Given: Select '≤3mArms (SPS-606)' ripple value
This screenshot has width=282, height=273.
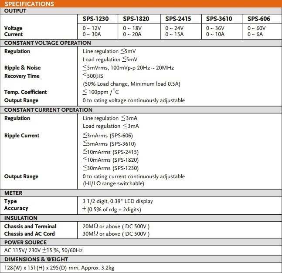Looking at the screenshot, I should point(108,136).
